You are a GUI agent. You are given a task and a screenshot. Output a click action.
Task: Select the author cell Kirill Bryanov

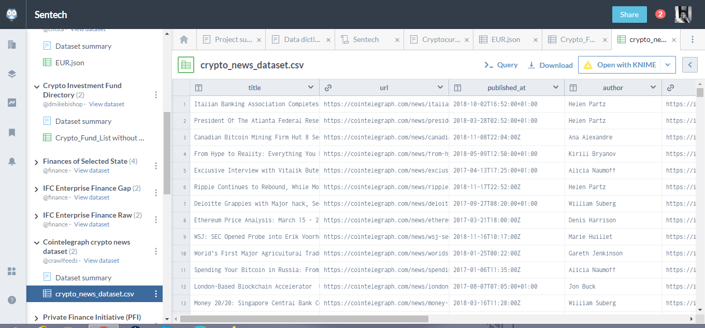pyautogui.click(x=613, y=154)
